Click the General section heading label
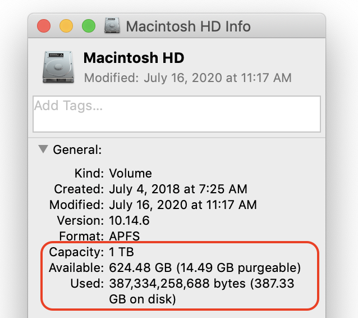 click(77, 150)
